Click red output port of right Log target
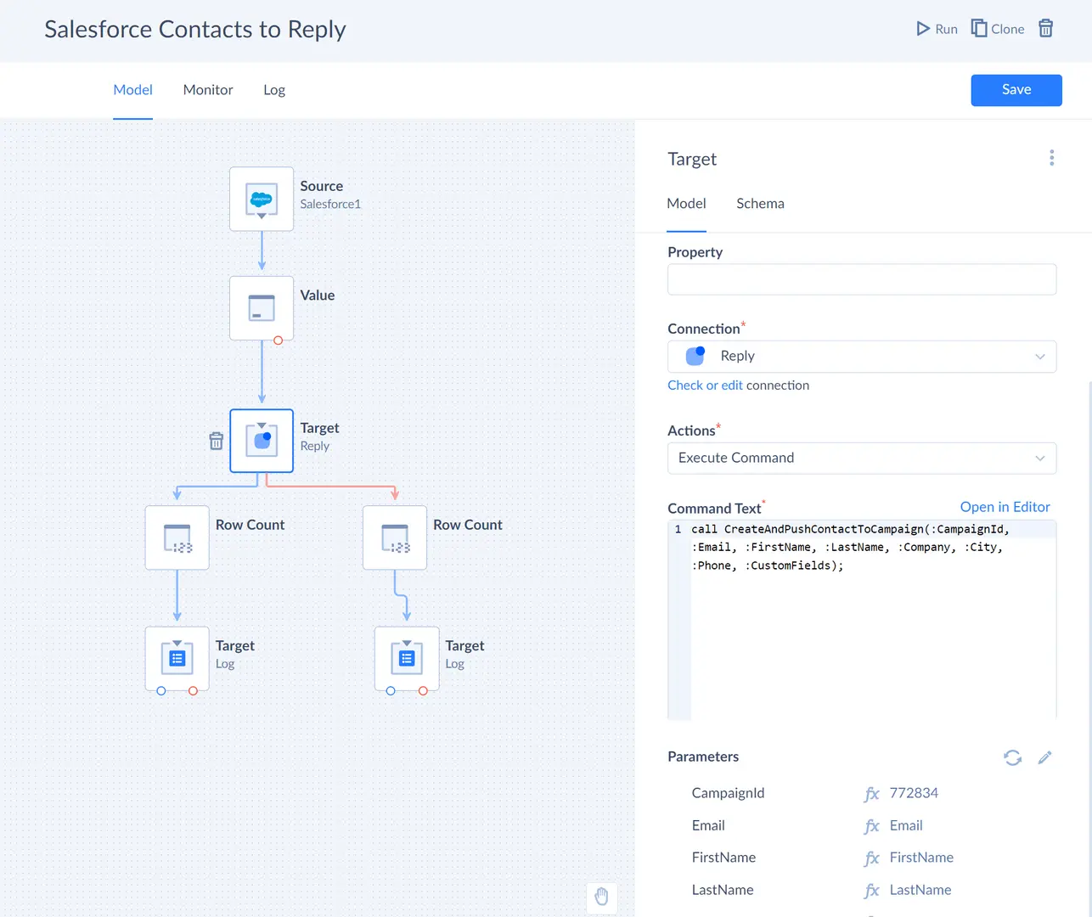The width and height of the screenshot is (1092, 917). pos(423,691)
